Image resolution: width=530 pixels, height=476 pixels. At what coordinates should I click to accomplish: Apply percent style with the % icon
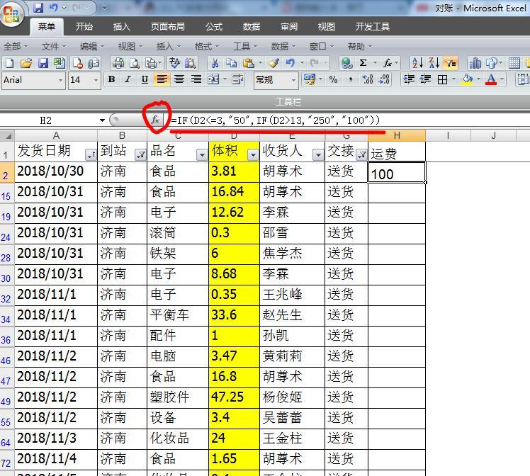[x=334, y=80]
